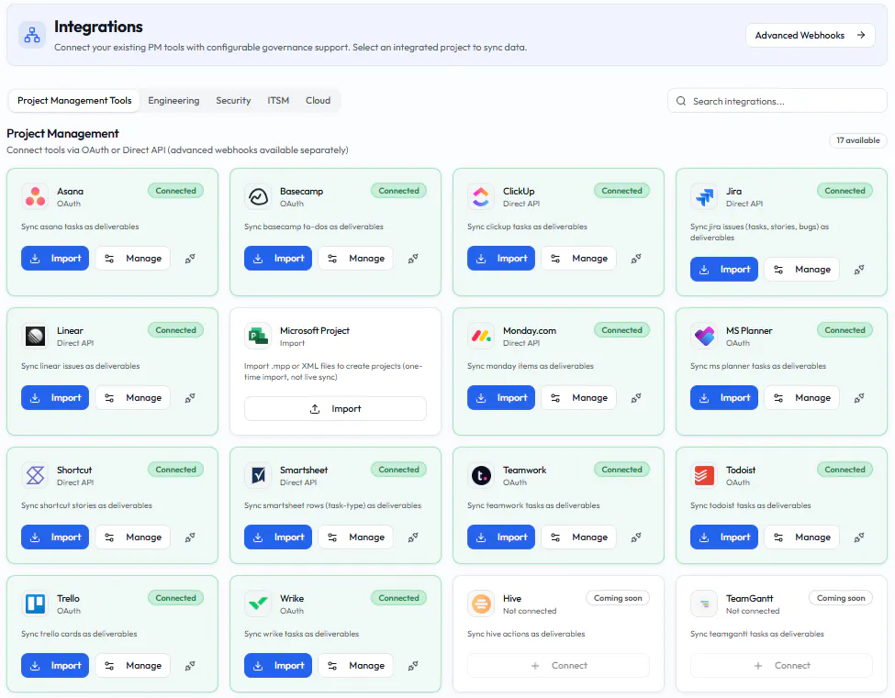Switch to the Project Management Tools tab
The image size is (895, 698).
(x=74, y=100)
